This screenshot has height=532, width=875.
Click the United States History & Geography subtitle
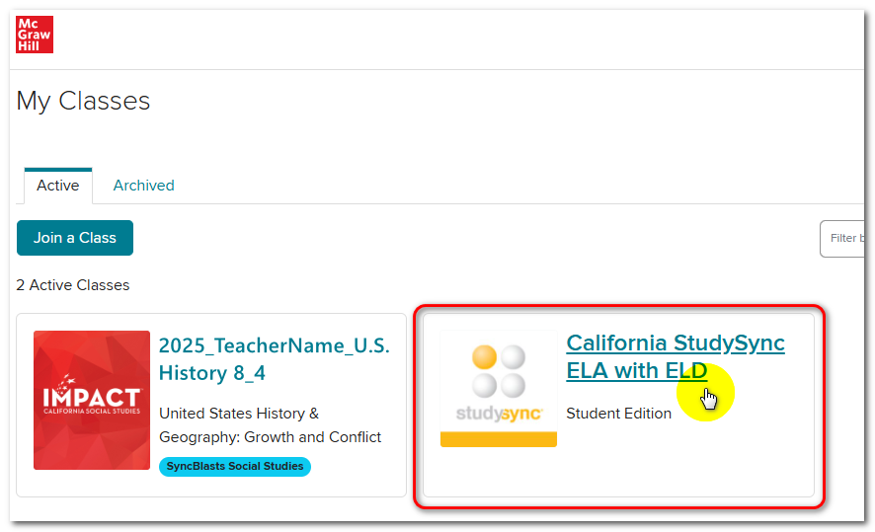tap(270, 425)
